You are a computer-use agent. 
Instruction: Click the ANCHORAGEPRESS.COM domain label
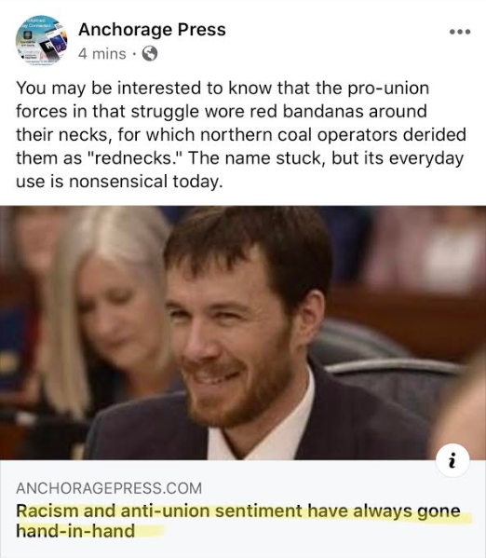coord(109,488)
